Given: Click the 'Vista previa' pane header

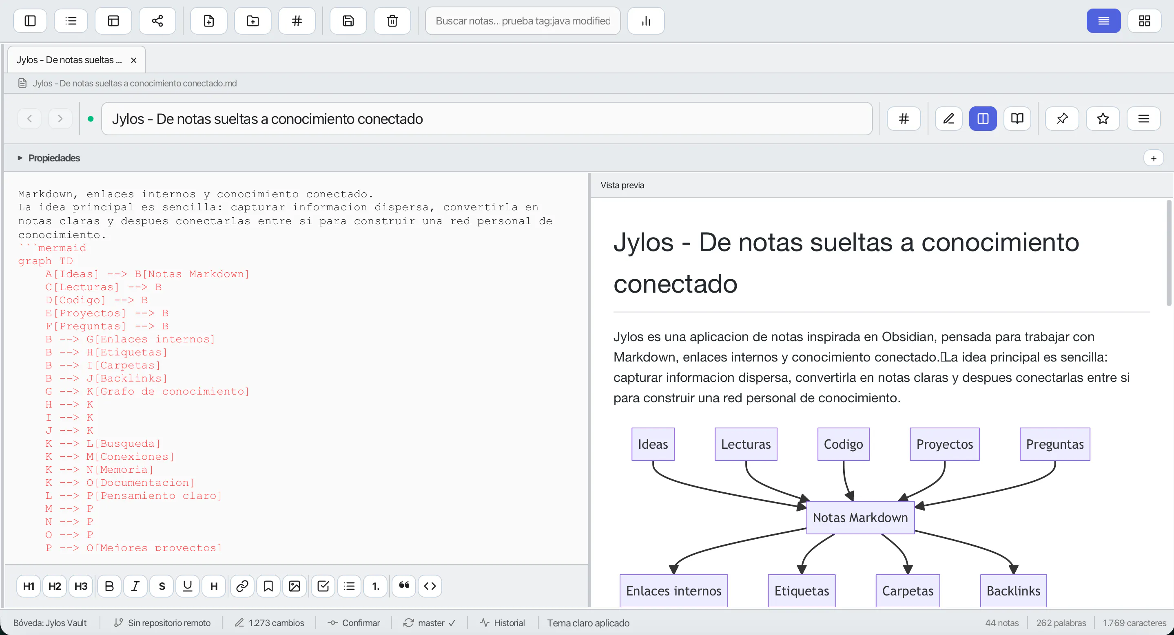Looking at the screenshot, I should (x=622, y=185).
